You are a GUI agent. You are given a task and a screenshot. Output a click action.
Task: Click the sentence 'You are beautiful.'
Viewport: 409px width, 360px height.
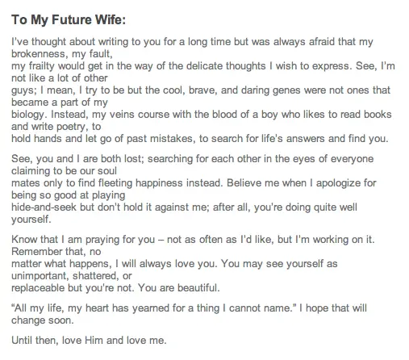coord(179,288)
